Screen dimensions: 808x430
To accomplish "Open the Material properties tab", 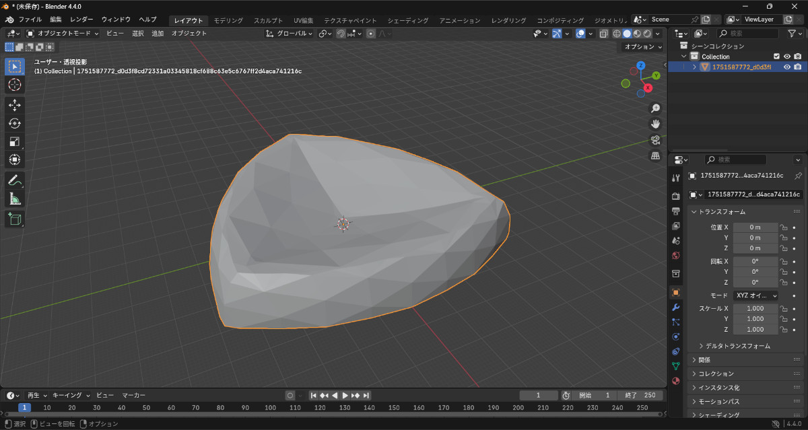I will click(676, 381).
